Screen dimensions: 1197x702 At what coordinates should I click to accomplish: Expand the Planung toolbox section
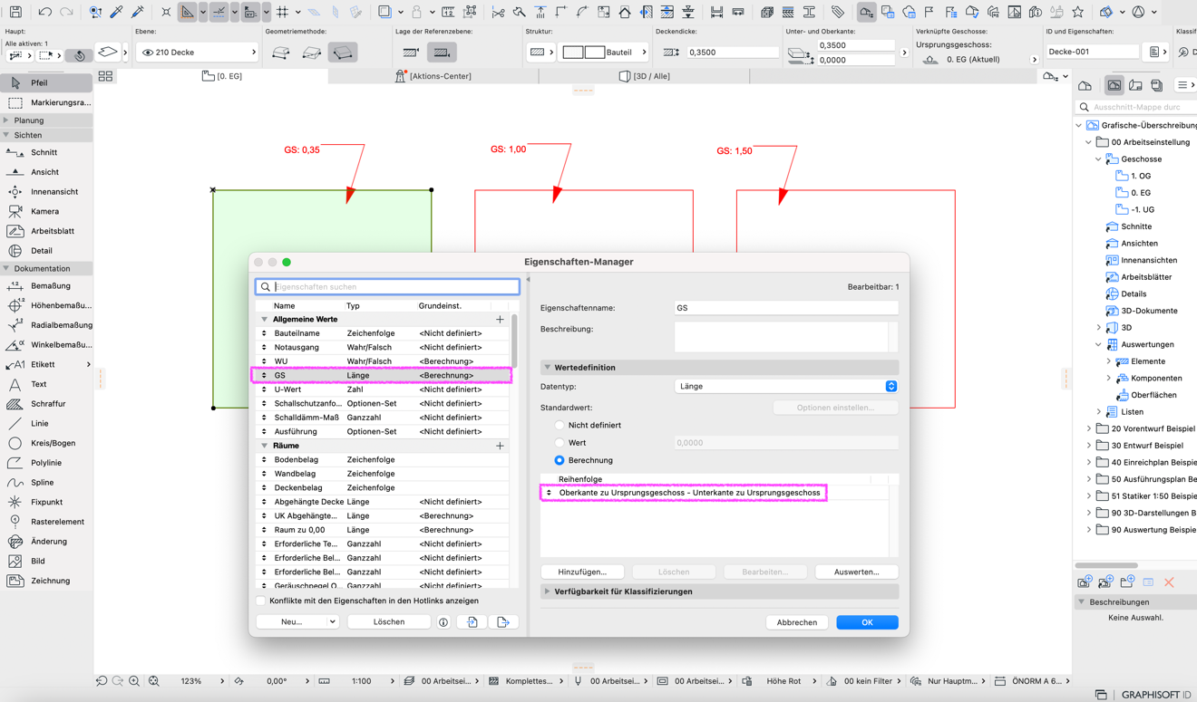tap(6, 120)
